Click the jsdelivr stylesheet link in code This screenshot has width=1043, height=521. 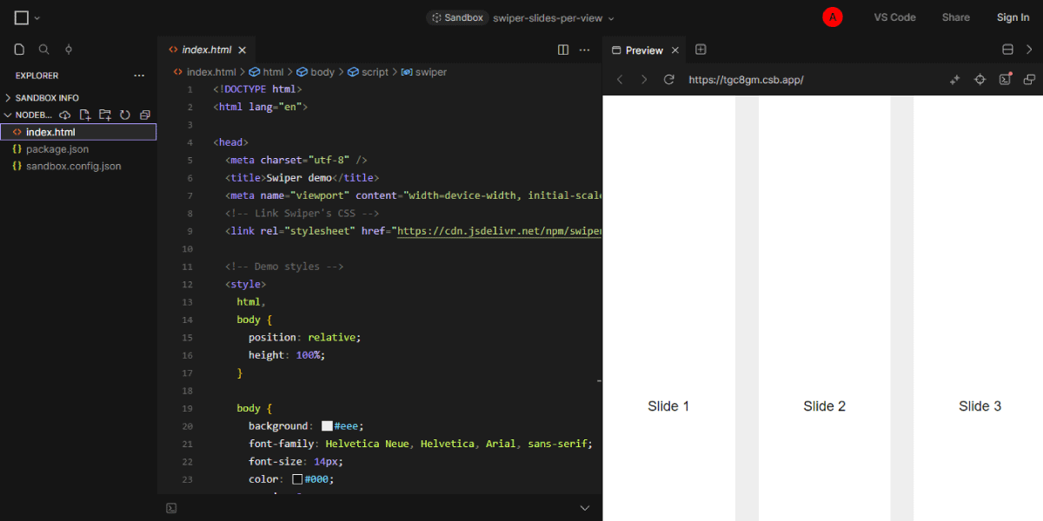(499, 231)
